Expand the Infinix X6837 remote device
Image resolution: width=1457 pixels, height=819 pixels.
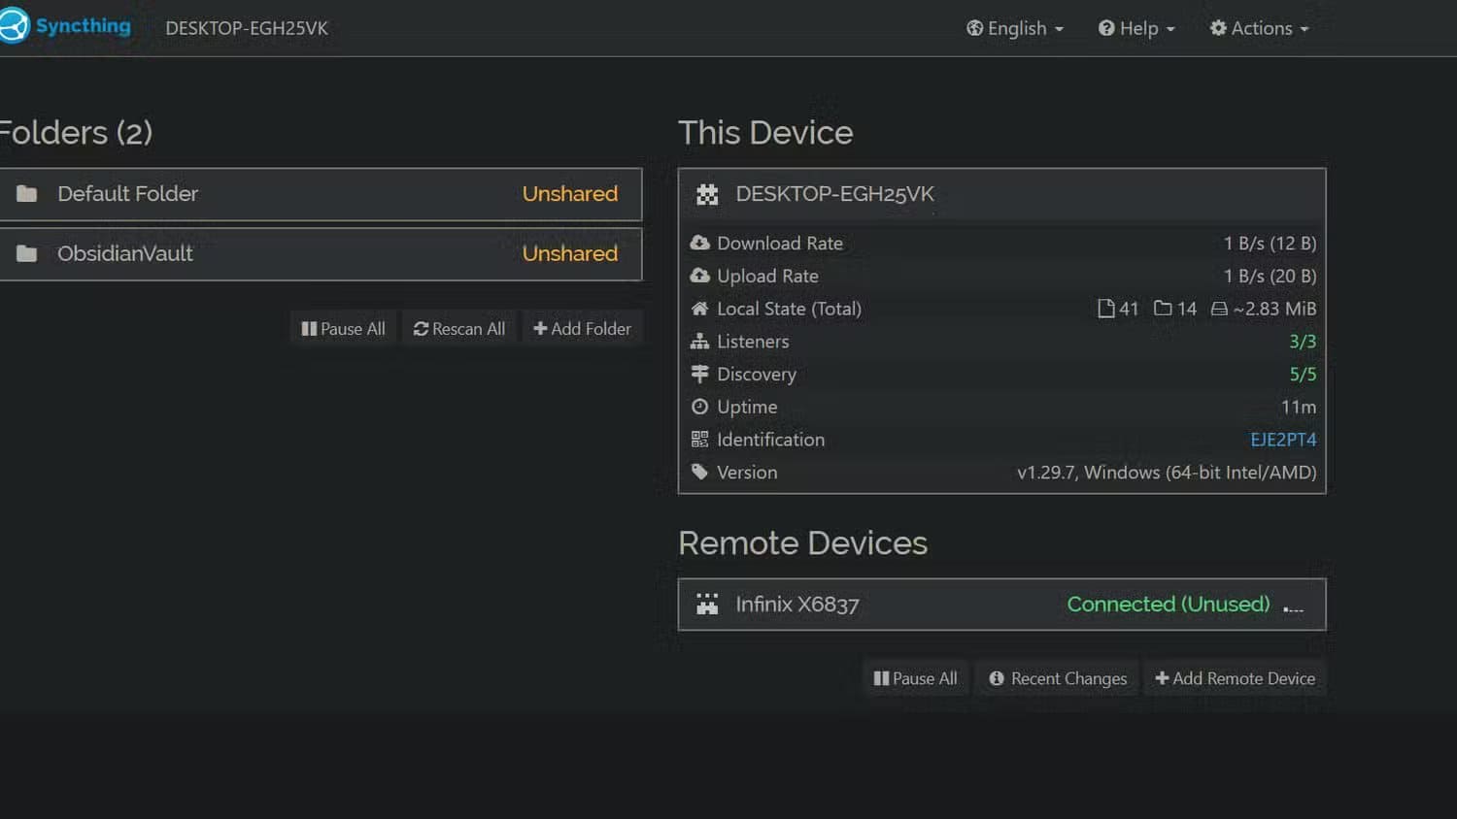point(1001,605)
